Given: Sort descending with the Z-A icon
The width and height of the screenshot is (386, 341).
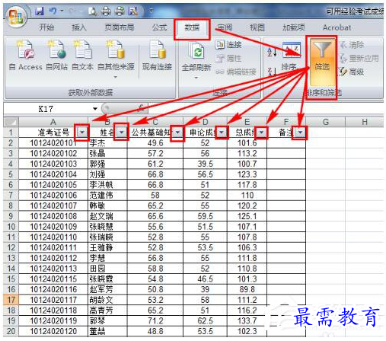Looking at the screenshot, I should click(272, 72).
